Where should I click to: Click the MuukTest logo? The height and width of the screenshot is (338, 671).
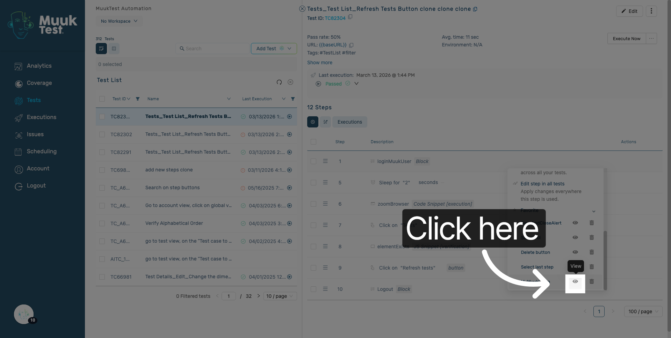(x=42, y=25)
